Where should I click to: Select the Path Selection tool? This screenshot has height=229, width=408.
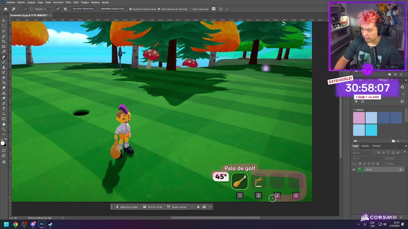tap(4, 114)
